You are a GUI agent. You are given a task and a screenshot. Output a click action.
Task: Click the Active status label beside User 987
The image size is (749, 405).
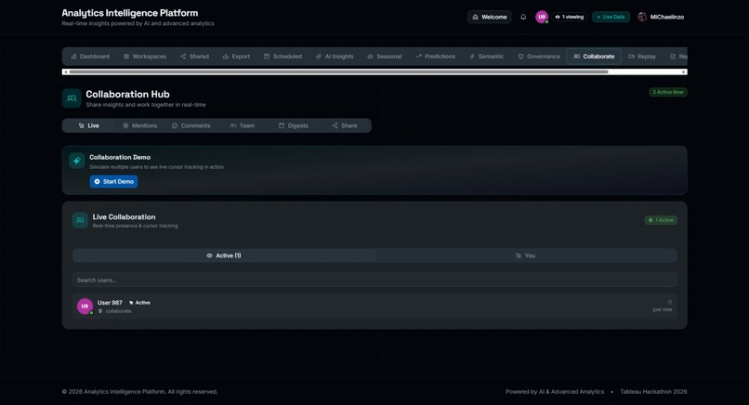point(139,303)
